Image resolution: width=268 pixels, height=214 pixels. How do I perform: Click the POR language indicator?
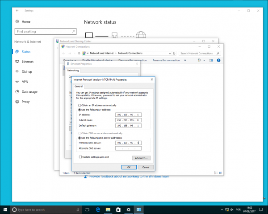click(x=238, y=210)
